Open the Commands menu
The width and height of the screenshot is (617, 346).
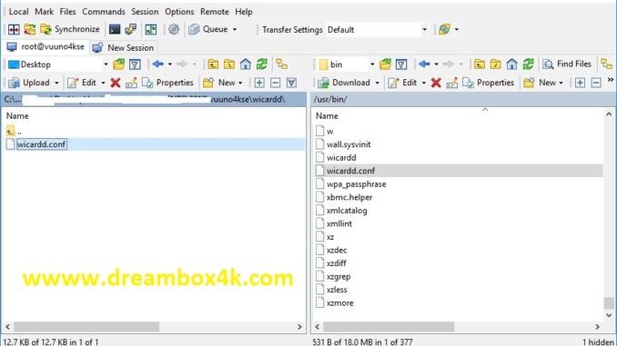tap(104, 12)
